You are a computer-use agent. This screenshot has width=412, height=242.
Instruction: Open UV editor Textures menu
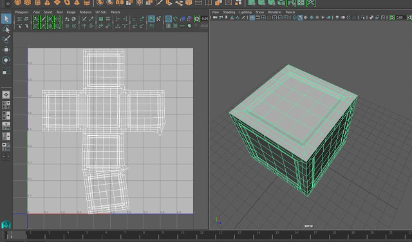click(x=86, y=12)
